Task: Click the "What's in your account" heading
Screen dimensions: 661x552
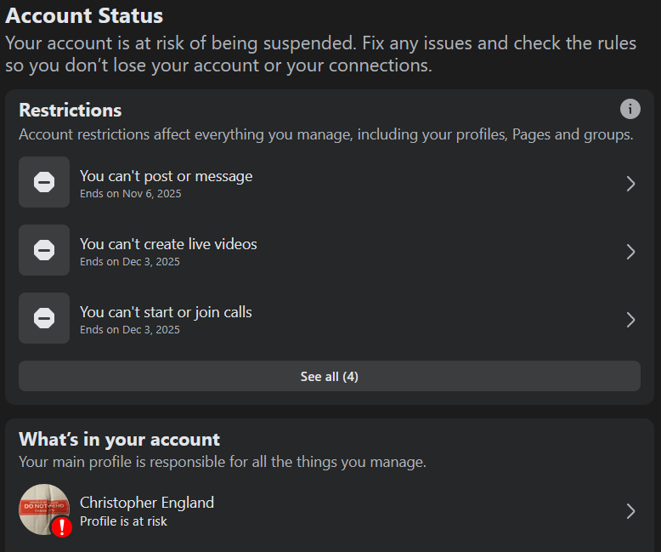Action: click(119, 440)
